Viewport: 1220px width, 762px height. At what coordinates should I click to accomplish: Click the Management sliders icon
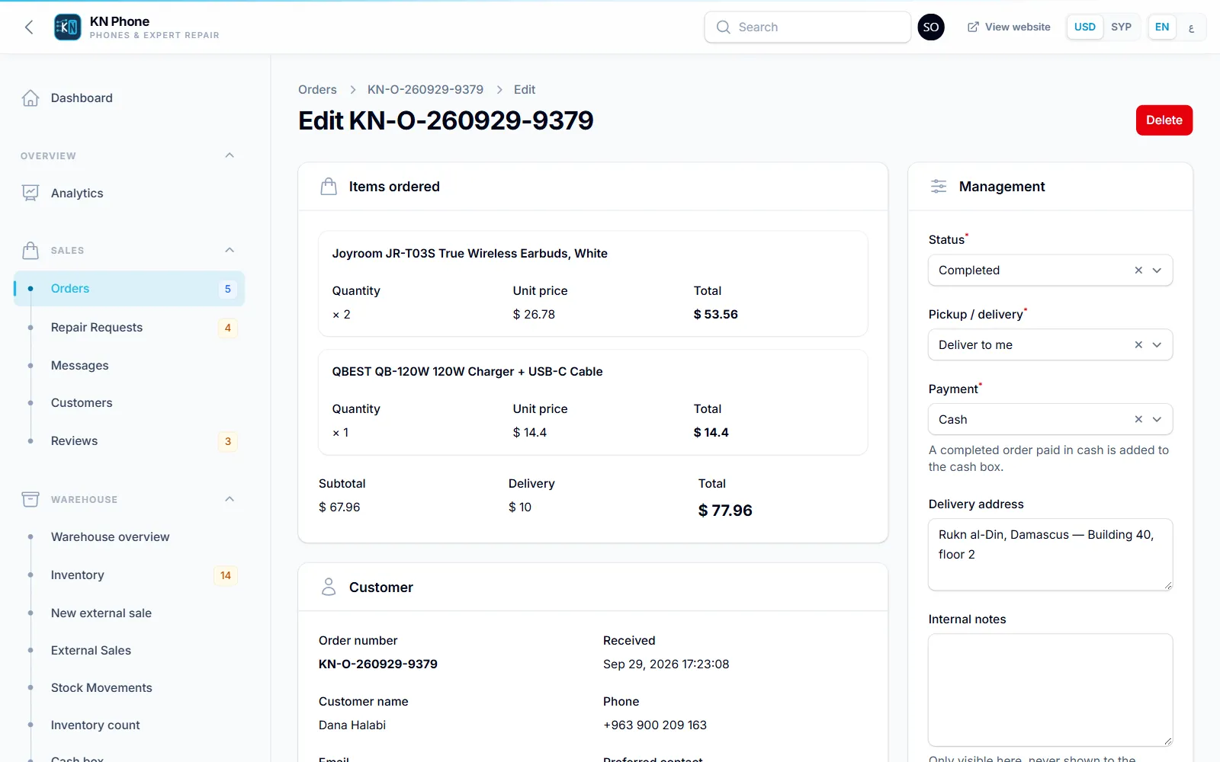(939, 187)
